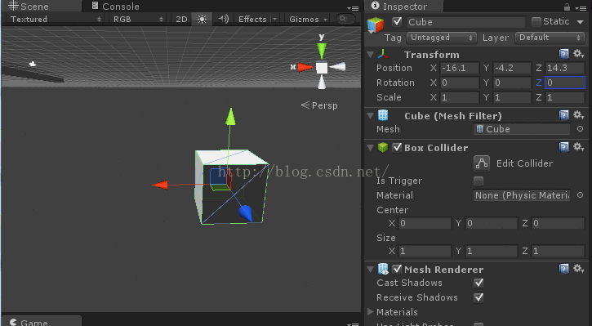Screen dimensions: 592x326
Task: Open Box Collider gear settings menu
Action: tap(578, 146)
